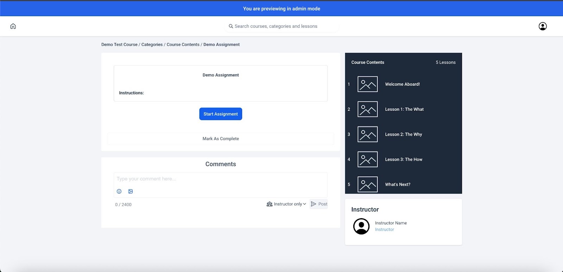Go to Demo Test Course breadcrumb
This screenshot has width=563, height=272.
pyautogui.click(x=119, y=45)
